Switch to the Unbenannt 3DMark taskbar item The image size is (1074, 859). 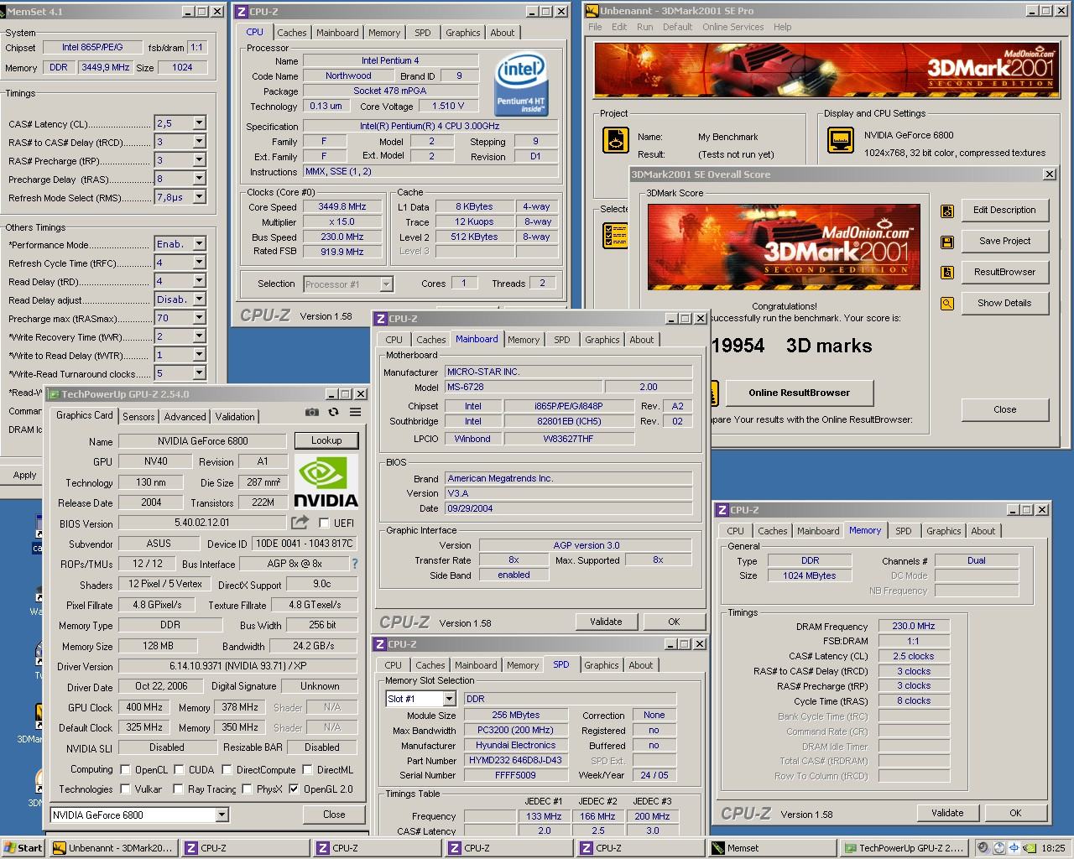[113, 848]
